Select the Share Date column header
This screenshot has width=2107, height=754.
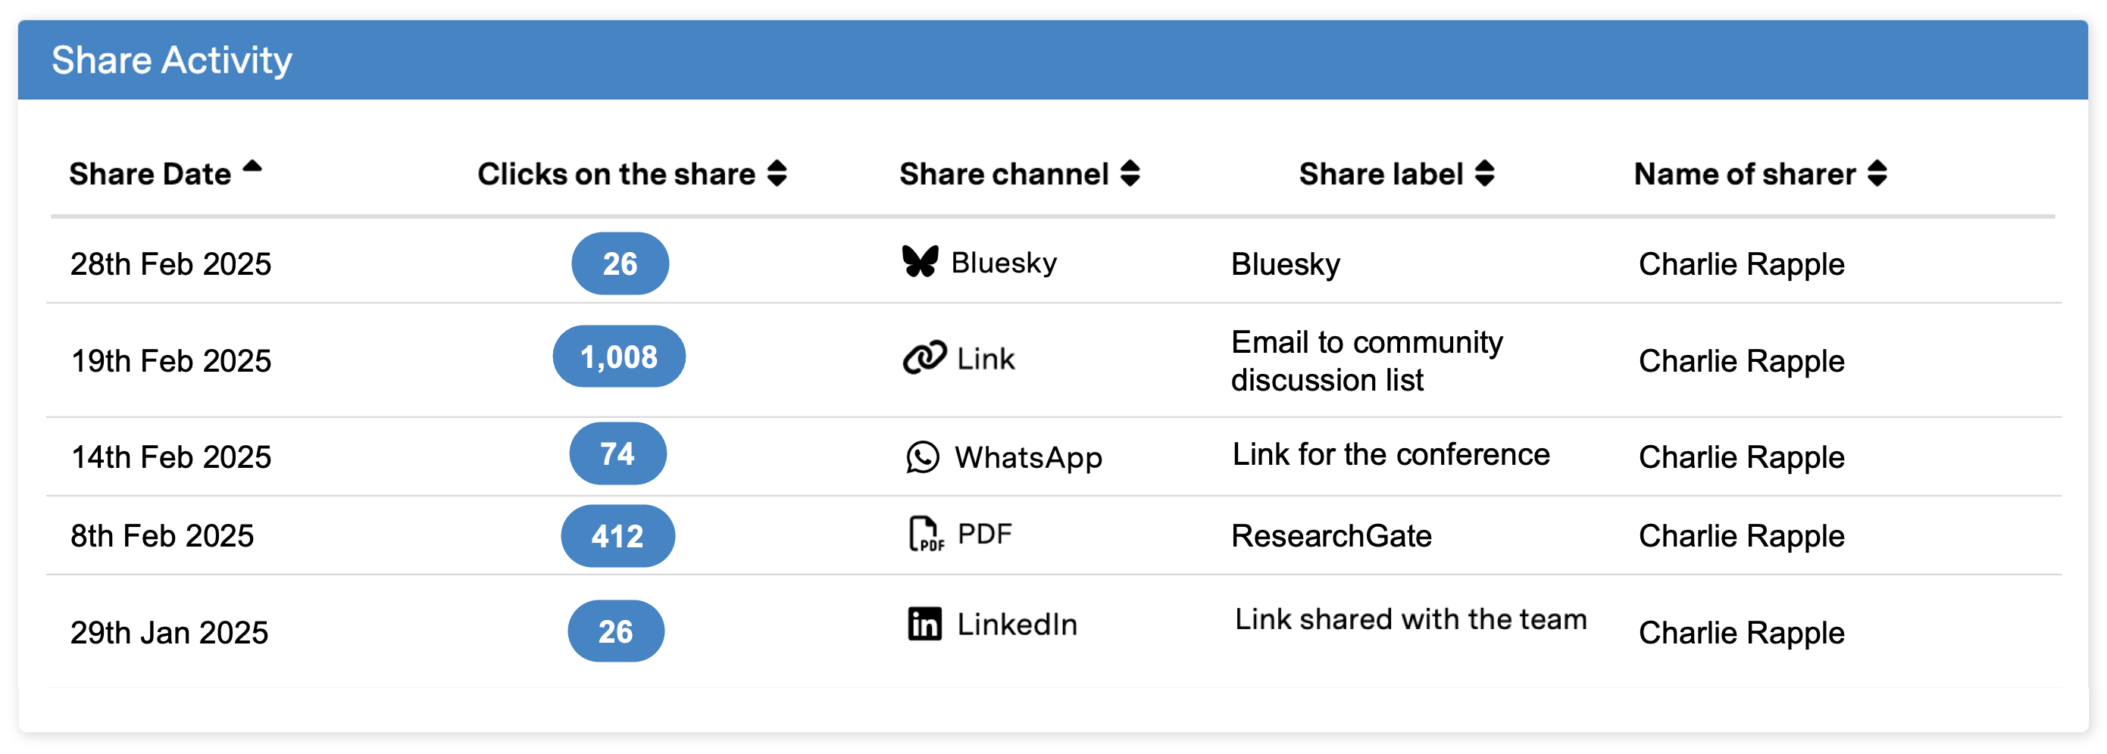150,174
